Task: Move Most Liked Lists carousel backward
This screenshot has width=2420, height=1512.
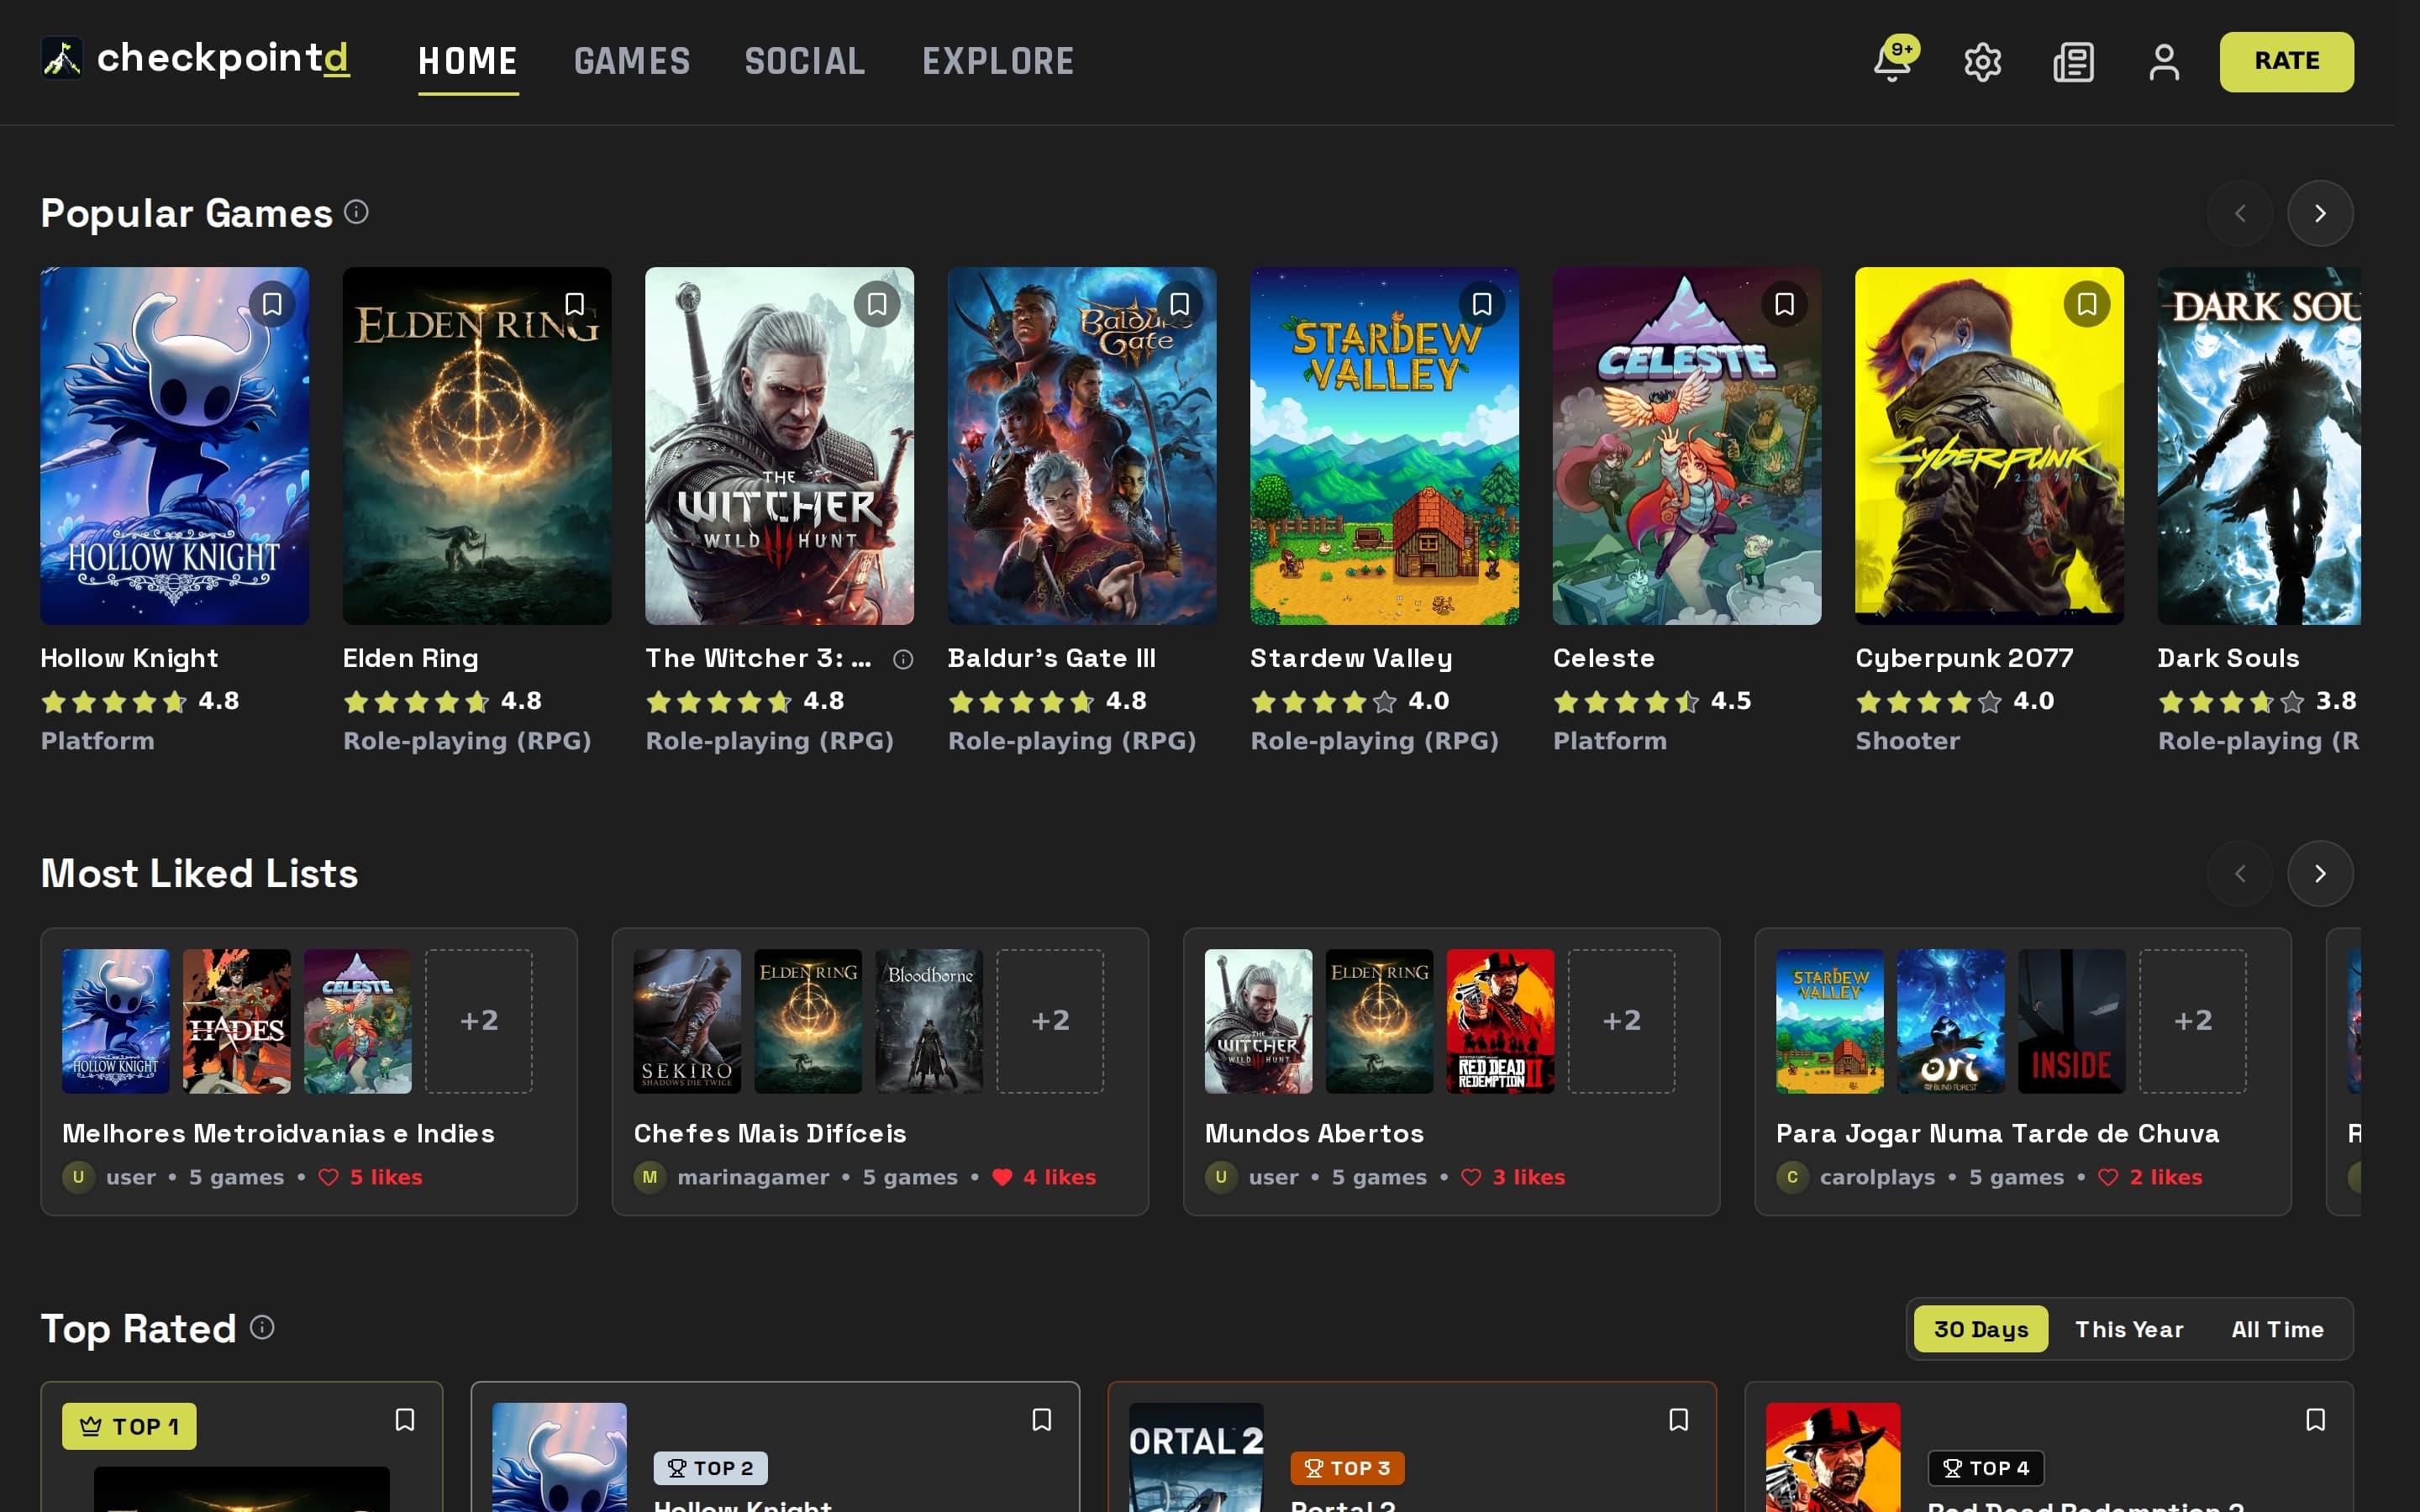Action: (2240, 874)
